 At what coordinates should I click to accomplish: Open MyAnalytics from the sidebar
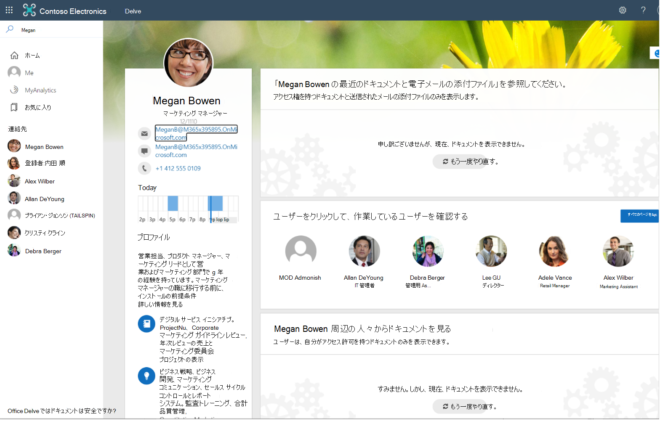point(40,90)
